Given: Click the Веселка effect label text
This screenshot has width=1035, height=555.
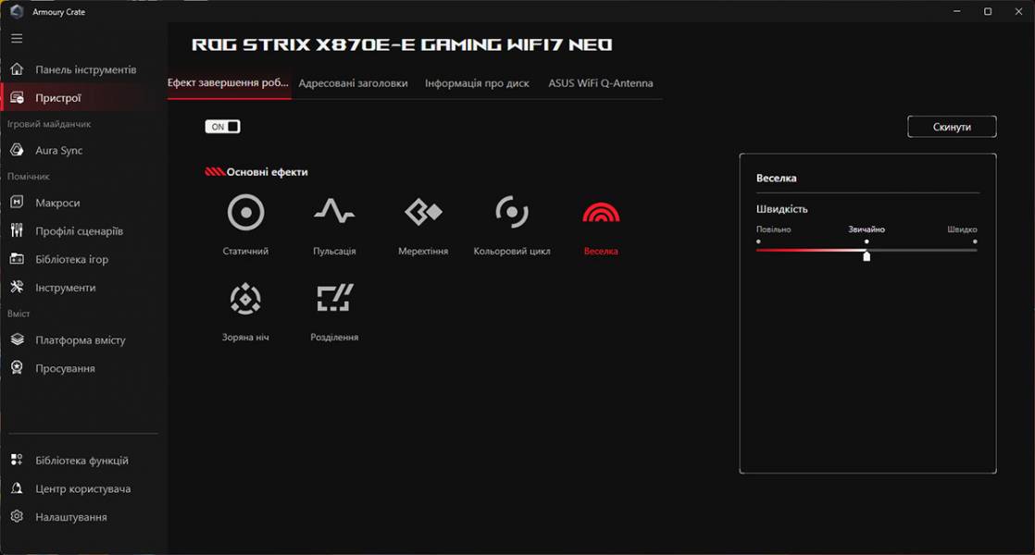Looking at the screenshot, I should pyautogui.click(x=601, y=251).
